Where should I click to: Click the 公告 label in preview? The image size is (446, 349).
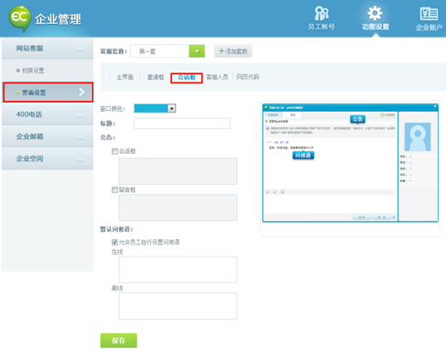tap(357, 119)
